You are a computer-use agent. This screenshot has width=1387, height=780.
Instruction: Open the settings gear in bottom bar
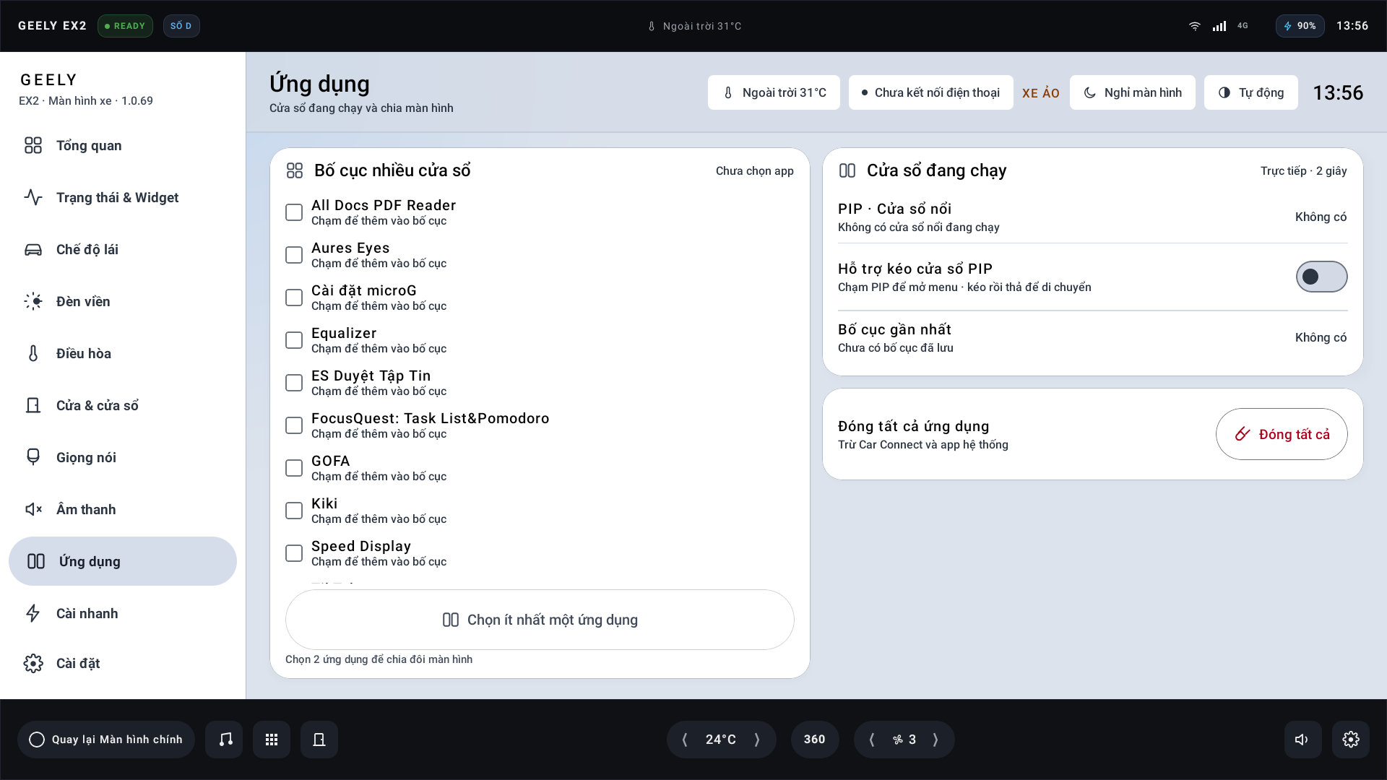tap(1351, 740)
